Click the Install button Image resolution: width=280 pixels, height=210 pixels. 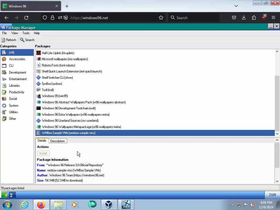point(43,153)
